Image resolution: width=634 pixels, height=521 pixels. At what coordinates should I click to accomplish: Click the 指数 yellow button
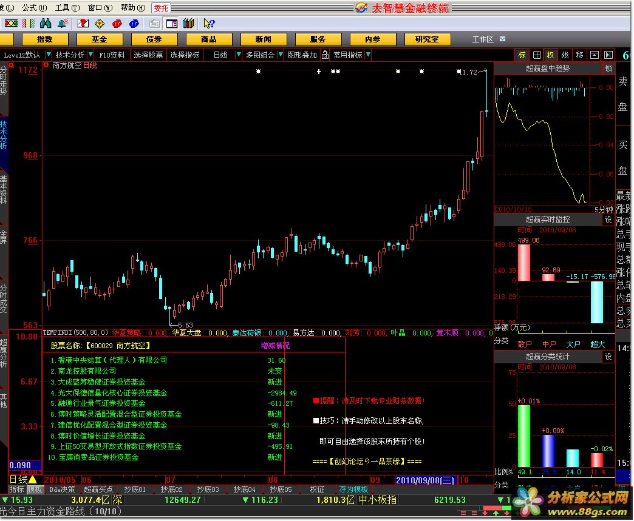coord(44,39)
